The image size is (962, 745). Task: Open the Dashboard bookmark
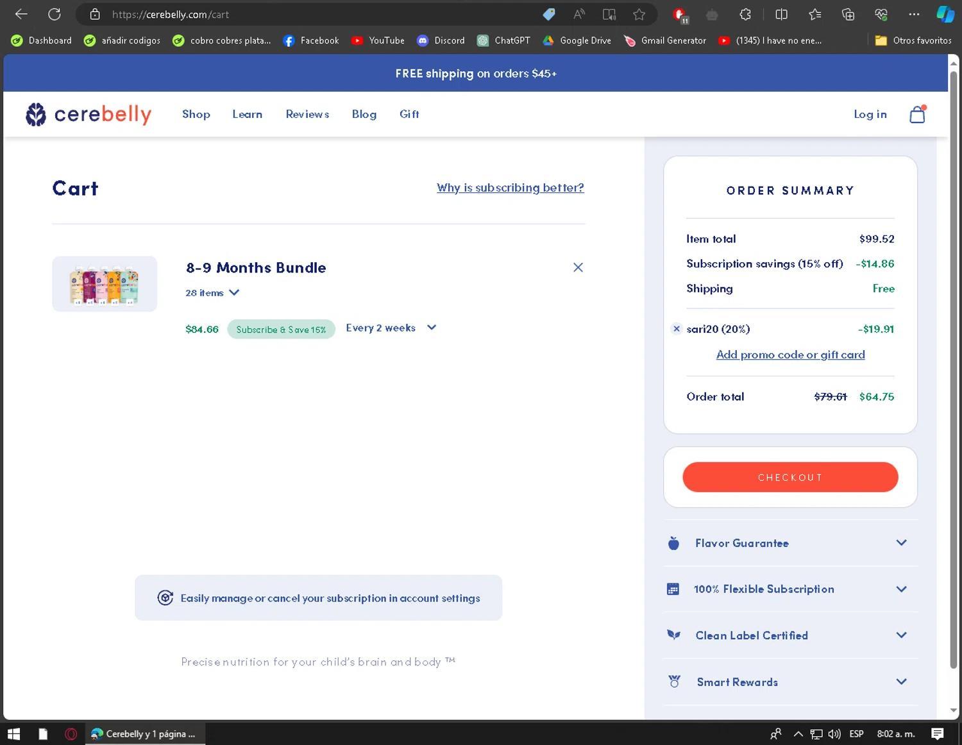point(42,40)
